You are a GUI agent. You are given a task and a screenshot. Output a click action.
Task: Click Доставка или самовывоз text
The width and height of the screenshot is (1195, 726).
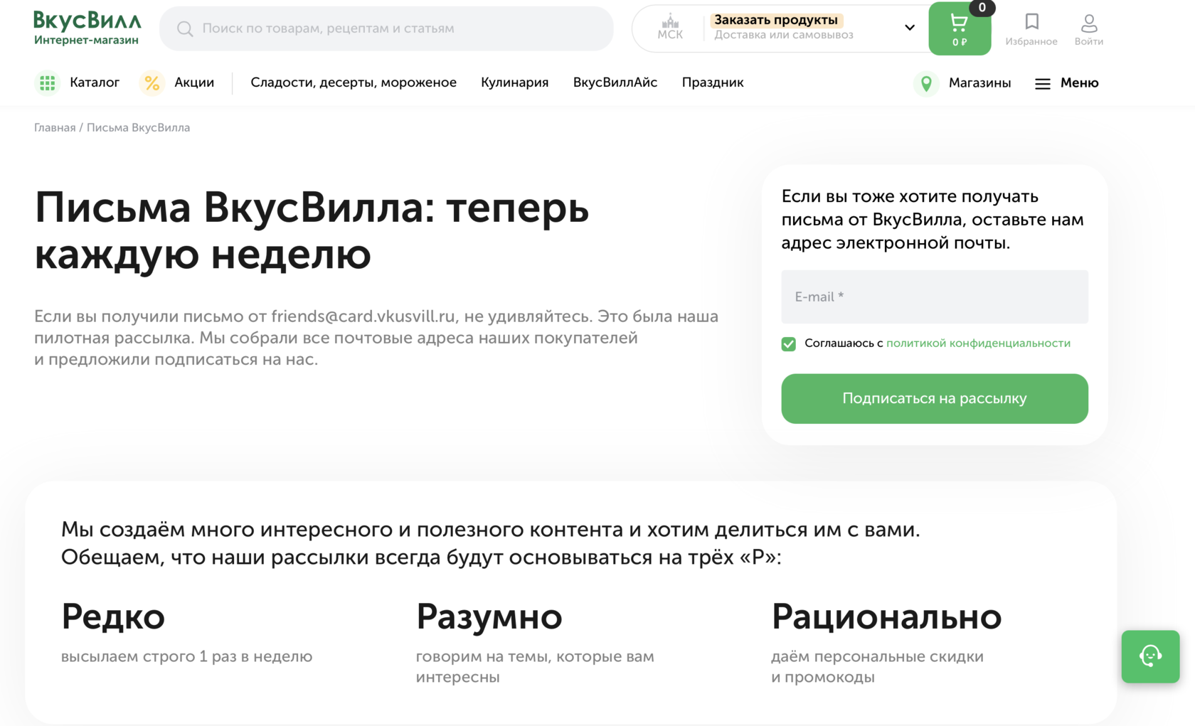point(784,35)
